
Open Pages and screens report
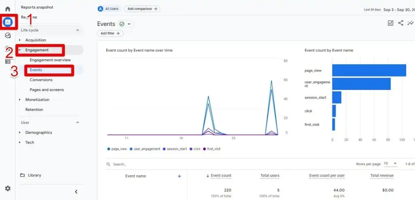coord(47,90)
